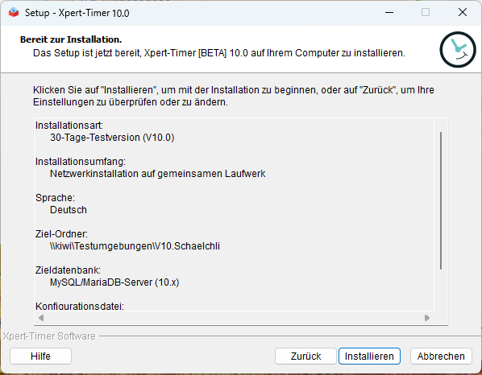Click 'MySQL/MariaDB-Server (10.x)' database entry

114,282
